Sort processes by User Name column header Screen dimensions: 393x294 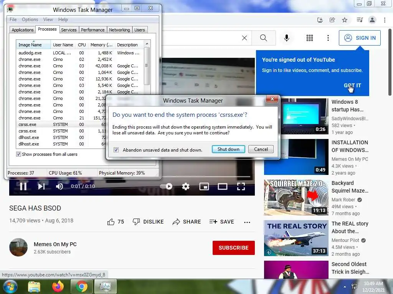tap(63, 45)
